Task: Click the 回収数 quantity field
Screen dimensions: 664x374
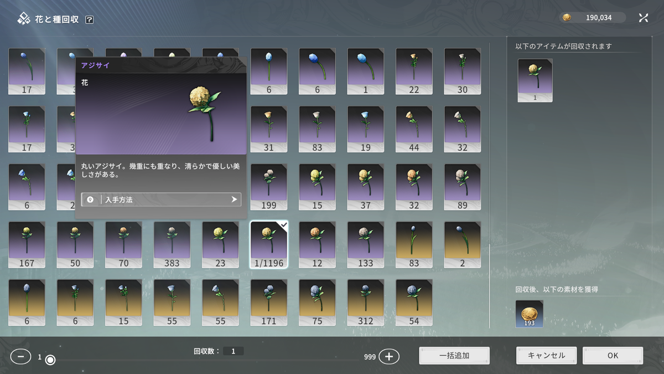Action: click(x=234, y=351)
